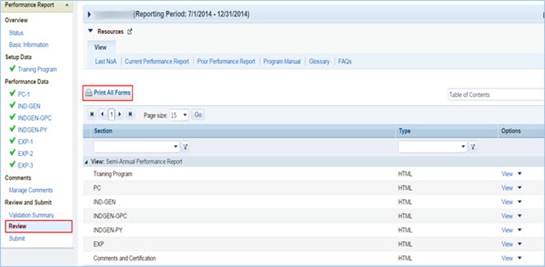Go to first page pager icon

tap(91, 114)
